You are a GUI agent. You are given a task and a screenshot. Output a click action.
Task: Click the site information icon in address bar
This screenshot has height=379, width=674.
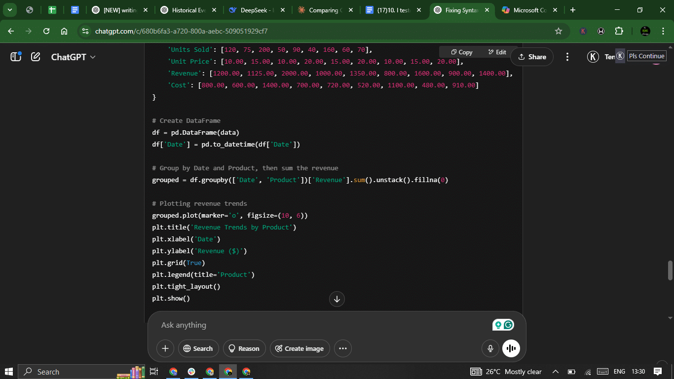[x=86, y=31]
